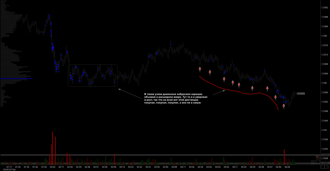Click the 1,1032 price axis label
The width and height of the screenshot is (330, 171).
(x=324, y=149)
